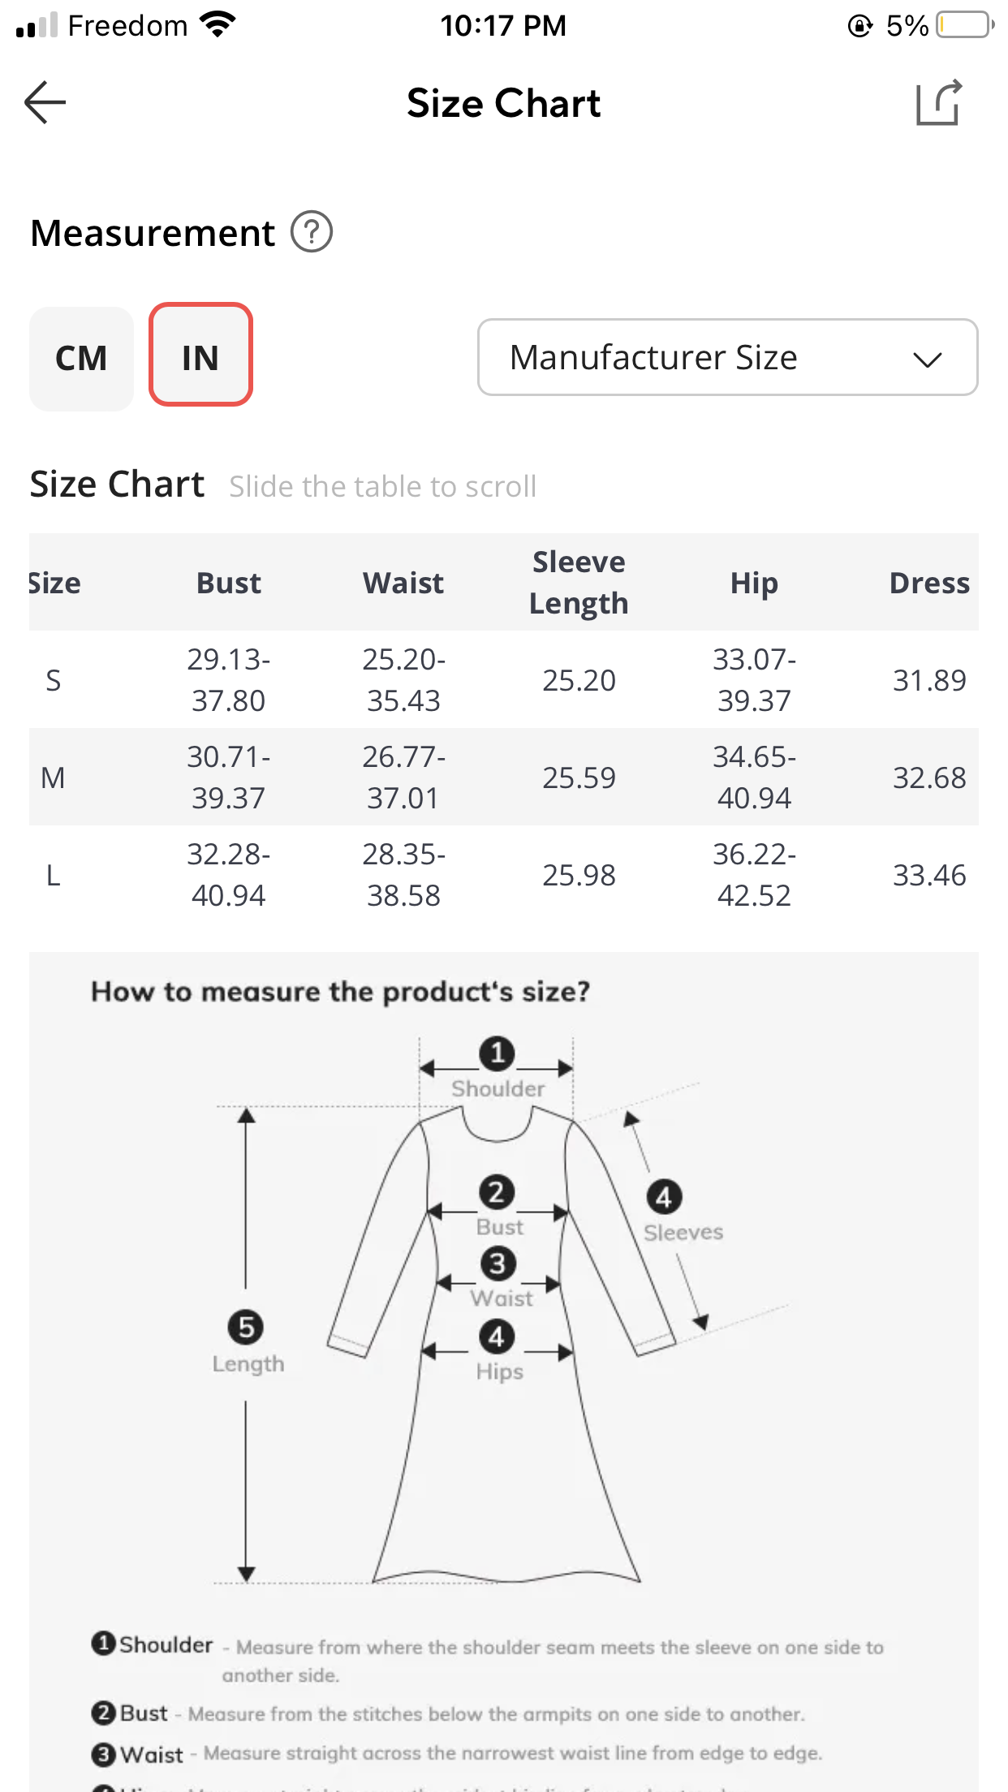Switch measurement units to CM
The height and width of the screenshot is (1792, 1008).
tap(81, 358)
